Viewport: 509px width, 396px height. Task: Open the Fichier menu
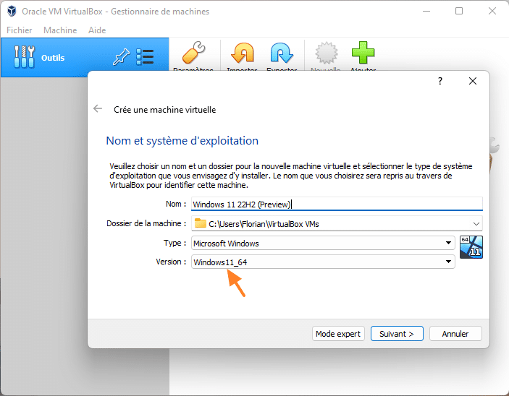19,30
